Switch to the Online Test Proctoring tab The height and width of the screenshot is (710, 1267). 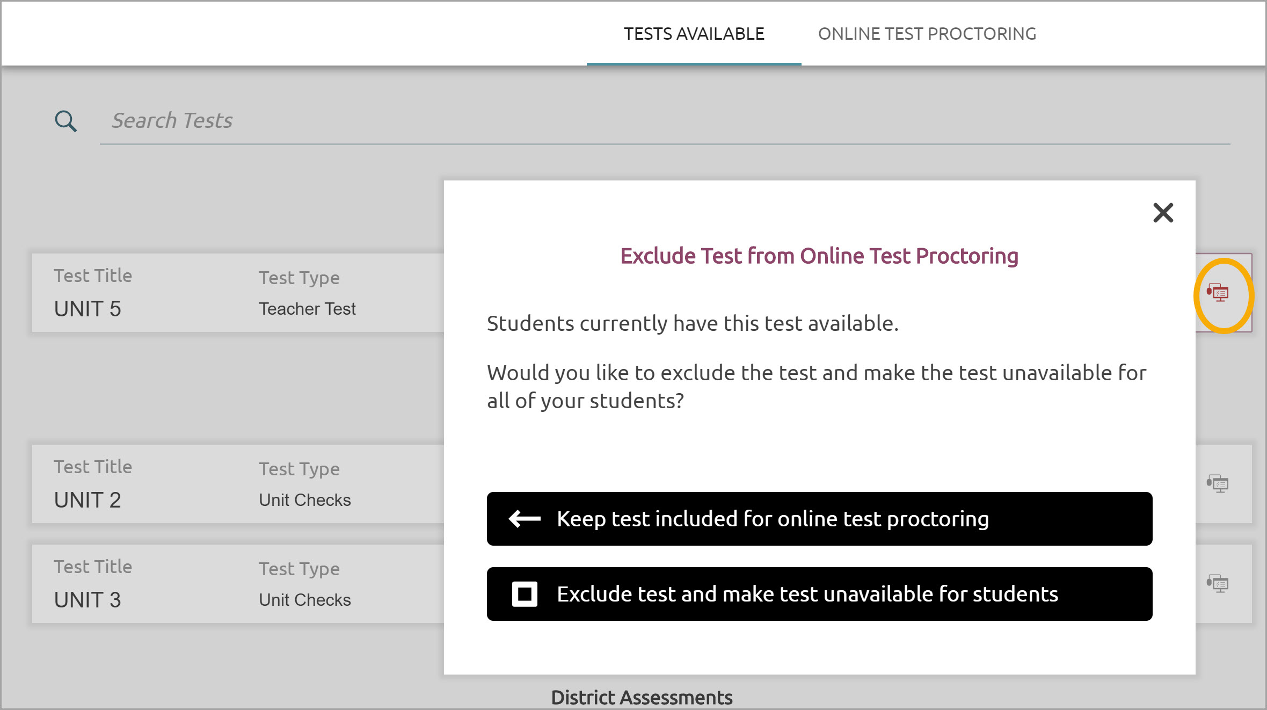click(x=927, y=33)
